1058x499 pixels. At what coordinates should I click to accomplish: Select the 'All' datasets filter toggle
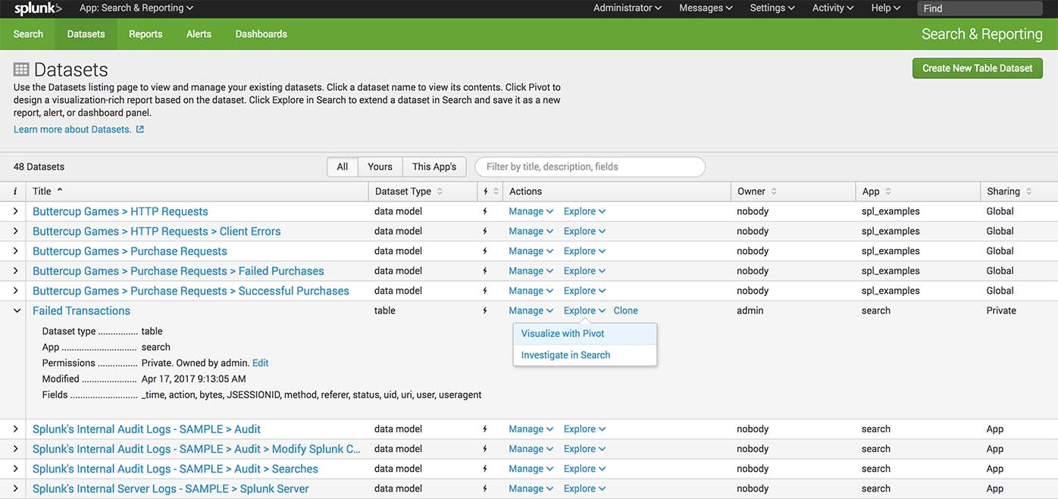[343, 167]
